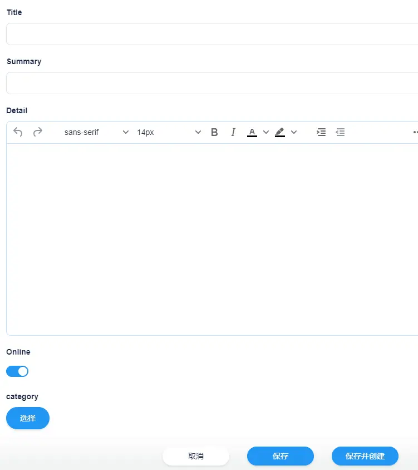Increase indent of the paragraph
This screenshot has width=418, height=470.
coord(321,132)
